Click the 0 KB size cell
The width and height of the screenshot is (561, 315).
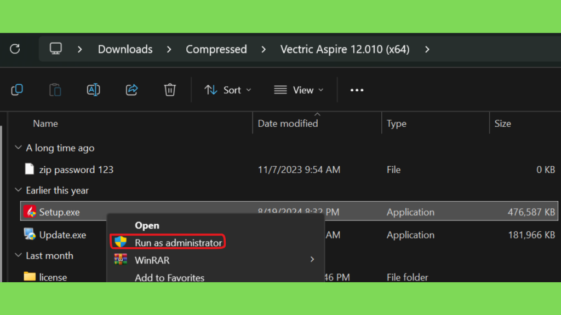click(546, 170)
